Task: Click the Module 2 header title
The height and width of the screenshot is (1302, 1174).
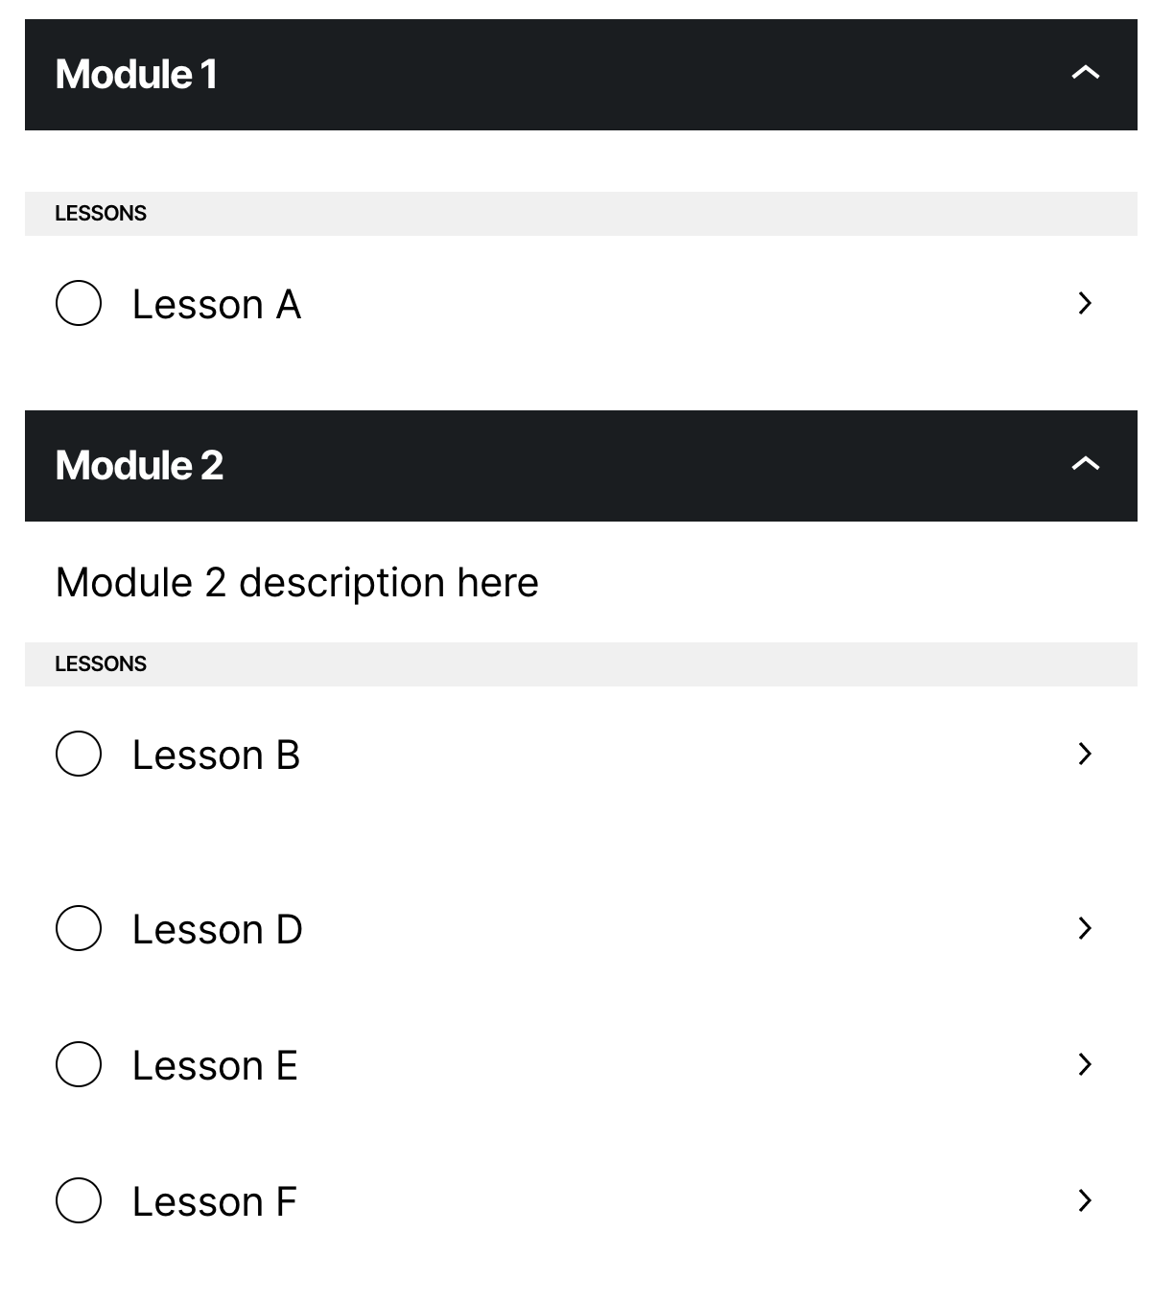Action: pos(139,466)
